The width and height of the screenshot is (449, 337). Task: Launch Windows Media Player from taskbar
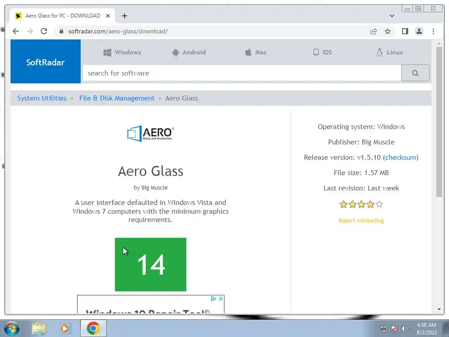(x=66, y=328)
